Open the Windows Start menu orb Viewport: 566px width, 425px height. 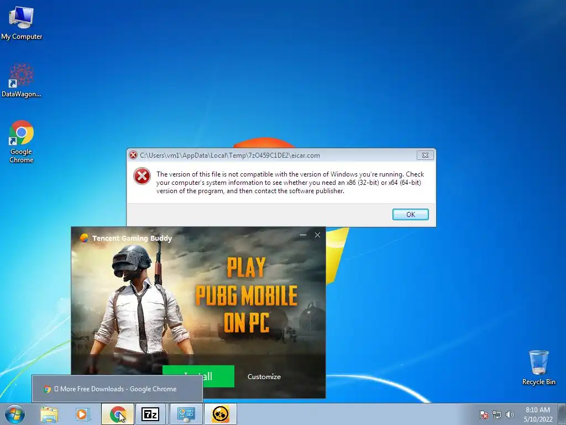(15, 414)
